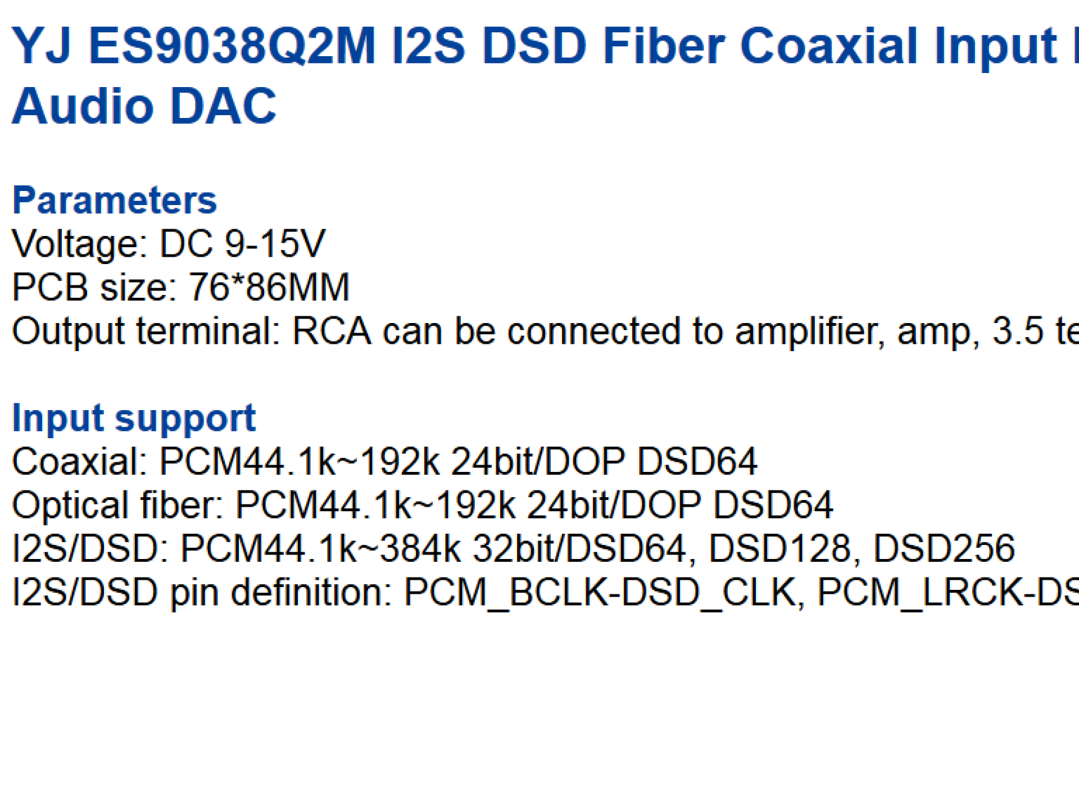Click the "Audio DAC" title line

(x=144, y=106)
